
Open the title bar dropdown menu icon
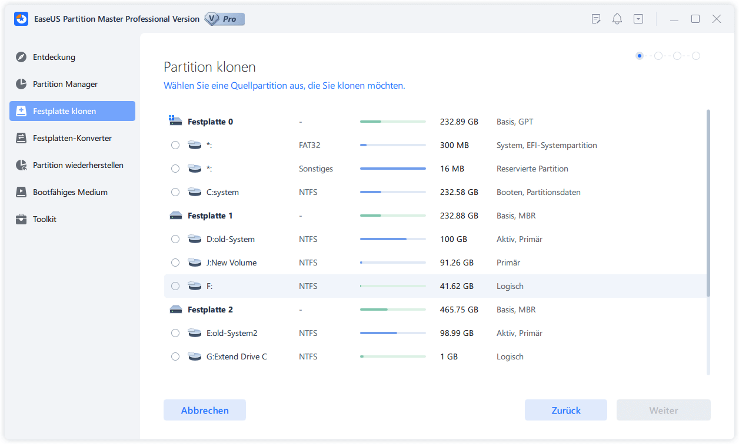[638, 19]
